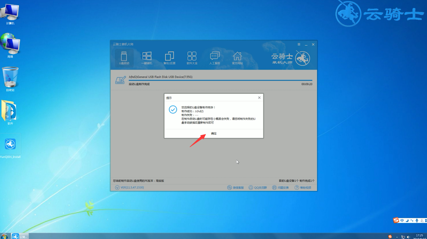Open 问题反馈 feedback link
Viewport: 427px width, 239px height.
[x=280, y=187]
